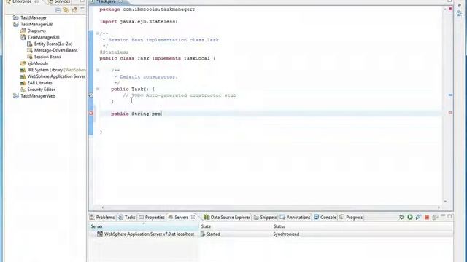The image size is (467, 262).
Task: Maximize the Servers panel
Action: 449,217
